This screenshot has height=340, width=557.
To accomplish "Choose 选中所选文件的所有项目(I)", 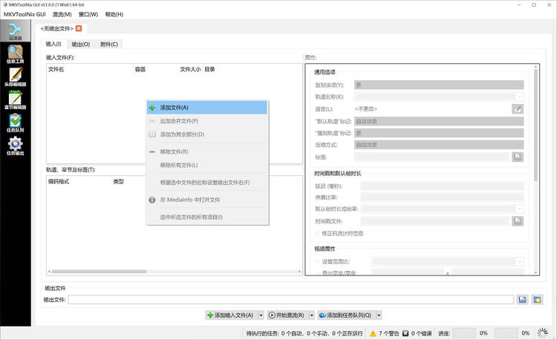I will [x=207, y=218].
